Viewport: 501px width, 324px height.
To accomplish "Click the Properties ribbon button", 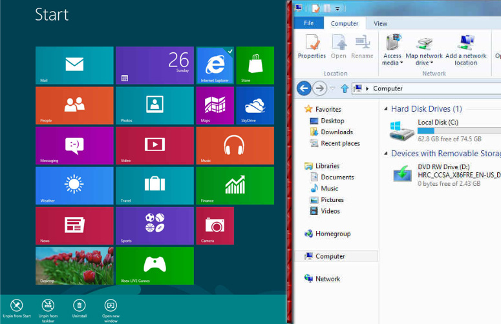I will coord(312,47).
